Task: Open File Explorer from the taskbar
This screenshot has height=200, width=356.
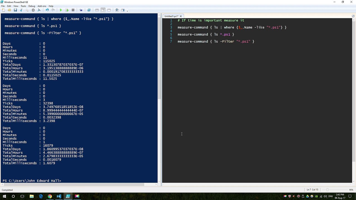Action: pos(32,196)
